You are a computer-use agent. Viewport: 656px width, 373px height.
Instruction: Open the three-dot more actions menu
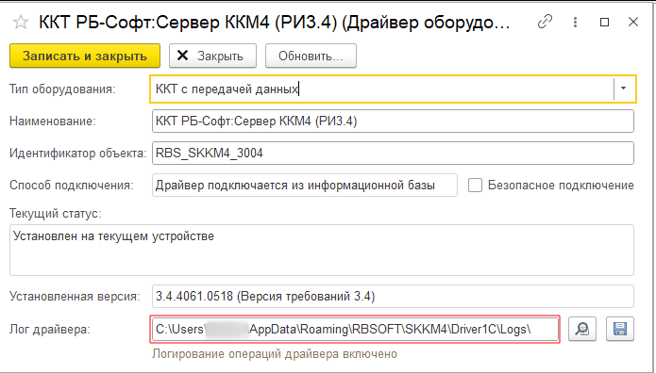click(x=575, y=22)
